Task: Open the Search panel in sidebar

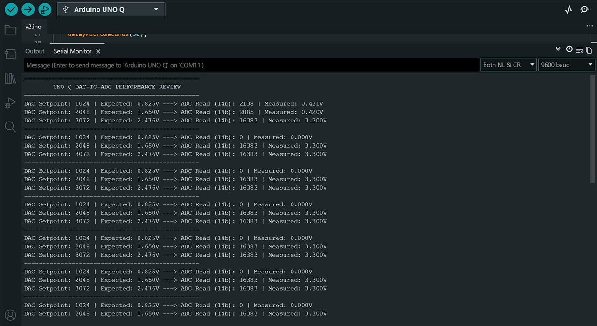Action: click(x=10, y=127)
